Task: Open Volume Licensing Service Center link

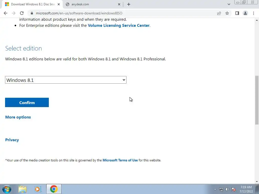Action: coord(119,26)
